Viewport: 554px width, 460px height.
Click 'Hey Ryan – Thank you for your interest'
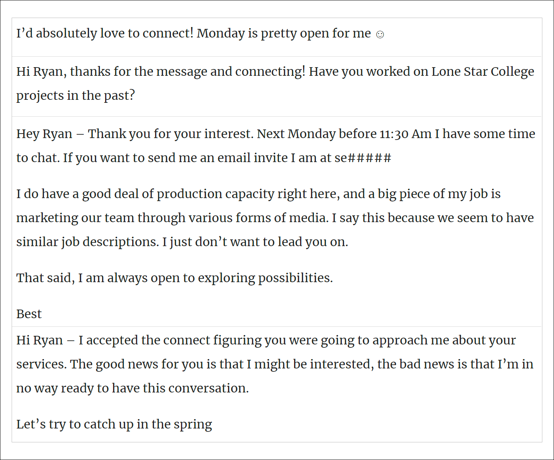click(x=134, y=134)
